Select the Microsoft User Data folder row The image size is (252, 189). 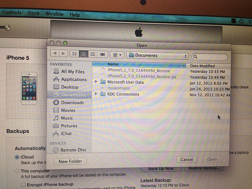pyautogui.click(x=161, y=83)
